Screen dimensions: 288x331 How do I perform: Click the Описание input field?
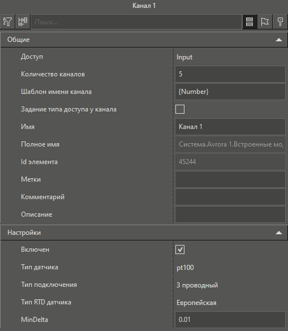point(230,214)
